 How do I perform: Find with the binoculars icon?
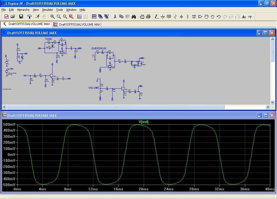(134, 17)
